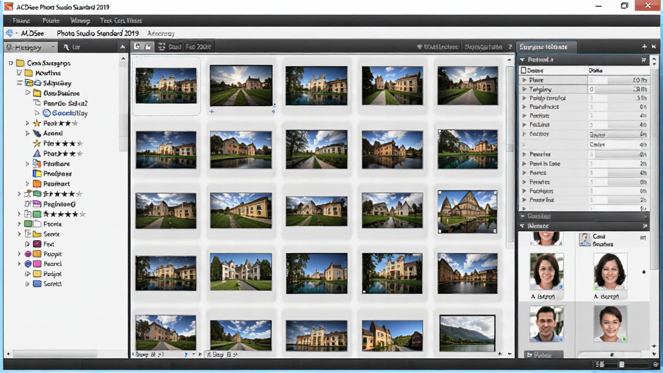
Task: Click the "Sopngie tabe" toolbar button
Action: click(x=483, y=47)
